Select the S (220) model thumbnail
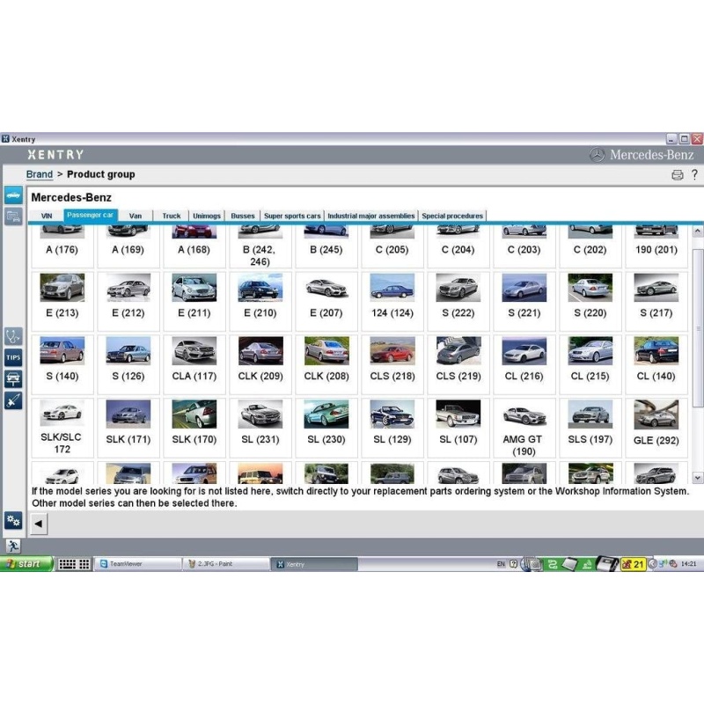Image resolution: width=704 pixels, height=704 pixels. pos(590,288)
